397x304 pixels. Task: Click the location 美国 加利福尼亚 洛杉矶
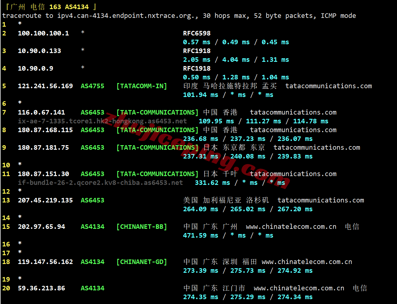click(x=226, y=200)
